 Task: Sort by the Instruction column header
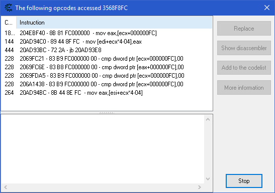(114, 23)
